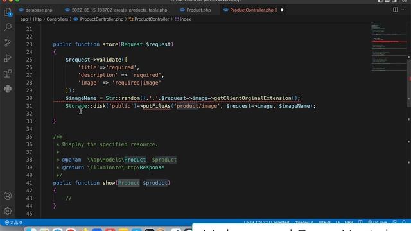Open the Manage gear icon
Viewport: 411px width, 231px height.
click(x=8, y=211)
